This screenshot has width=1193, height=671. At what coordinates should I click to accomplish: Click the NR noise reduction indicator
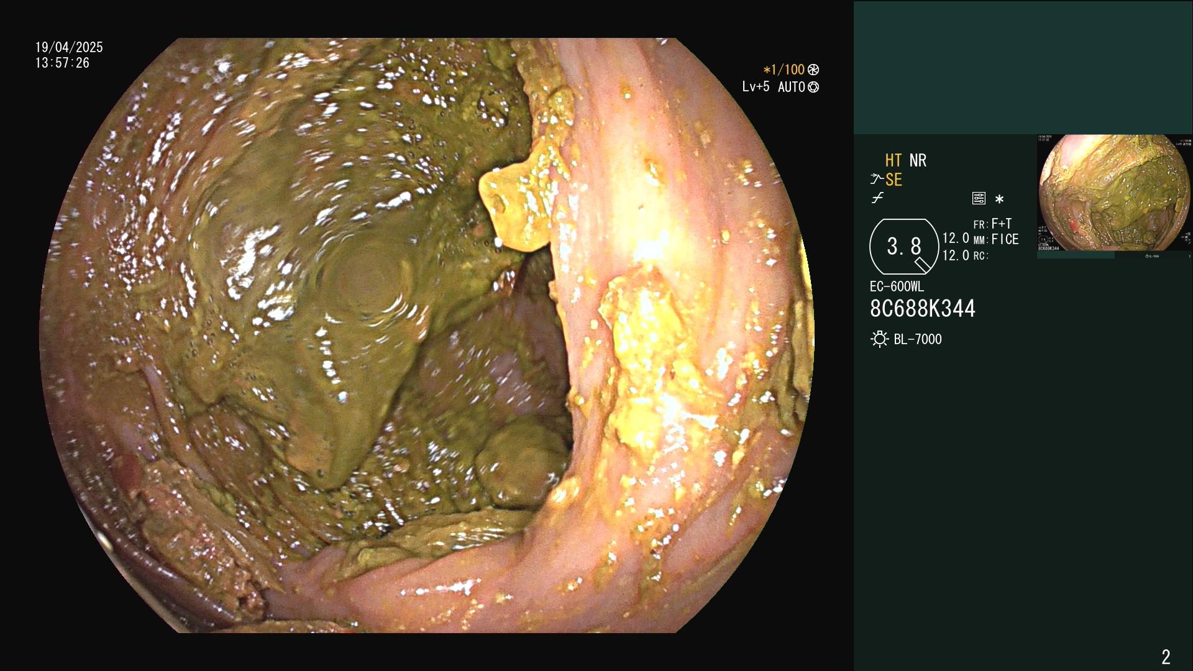point(918,160)
